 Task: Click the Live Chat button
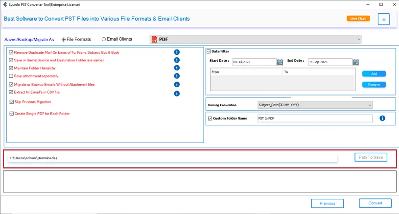pos(358,19)
